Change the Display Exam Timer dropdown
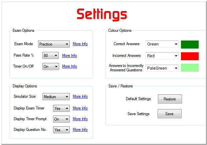 click(61, 108)
